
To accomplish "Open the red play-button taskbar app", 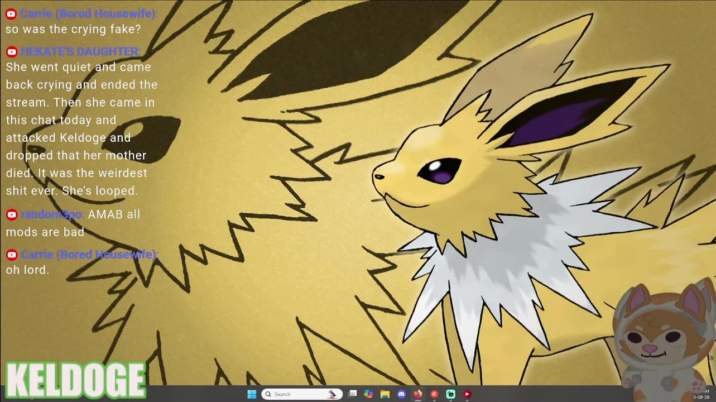I will pos(467,394).
